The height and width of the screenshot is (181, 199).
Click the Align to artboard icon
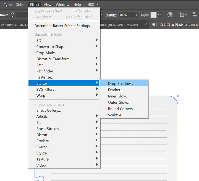[183, 15]
